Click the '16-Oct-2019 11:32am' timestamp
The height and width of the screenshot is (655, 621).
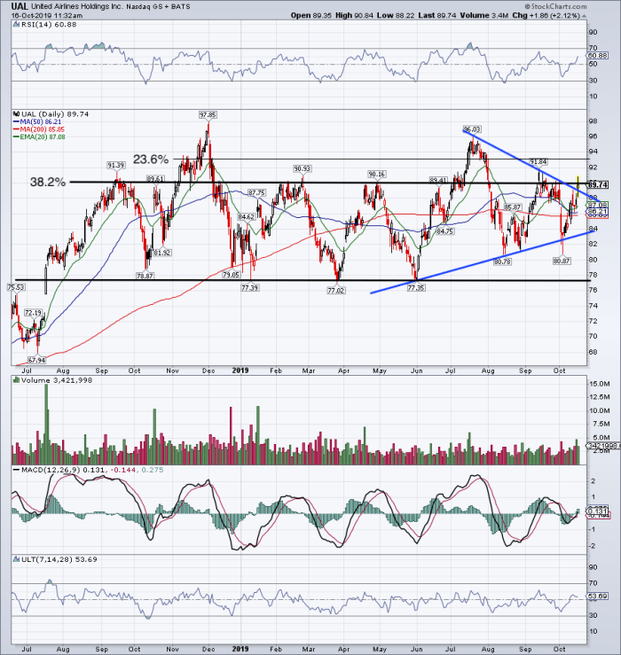click(47, 15)
